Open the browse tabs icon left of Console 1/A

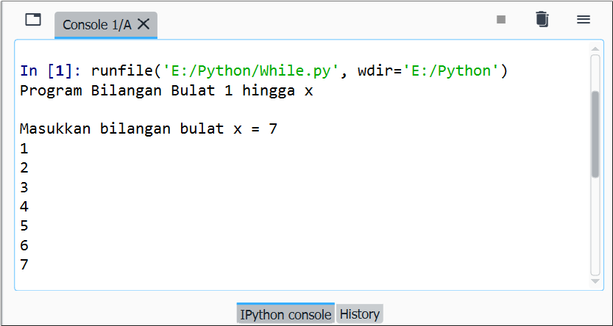pos(33,20)
